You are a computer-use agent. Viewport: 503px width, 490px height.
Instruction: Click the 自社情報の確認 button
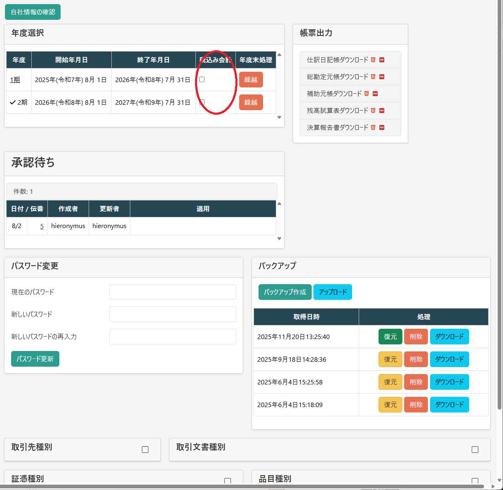point(33,12)
